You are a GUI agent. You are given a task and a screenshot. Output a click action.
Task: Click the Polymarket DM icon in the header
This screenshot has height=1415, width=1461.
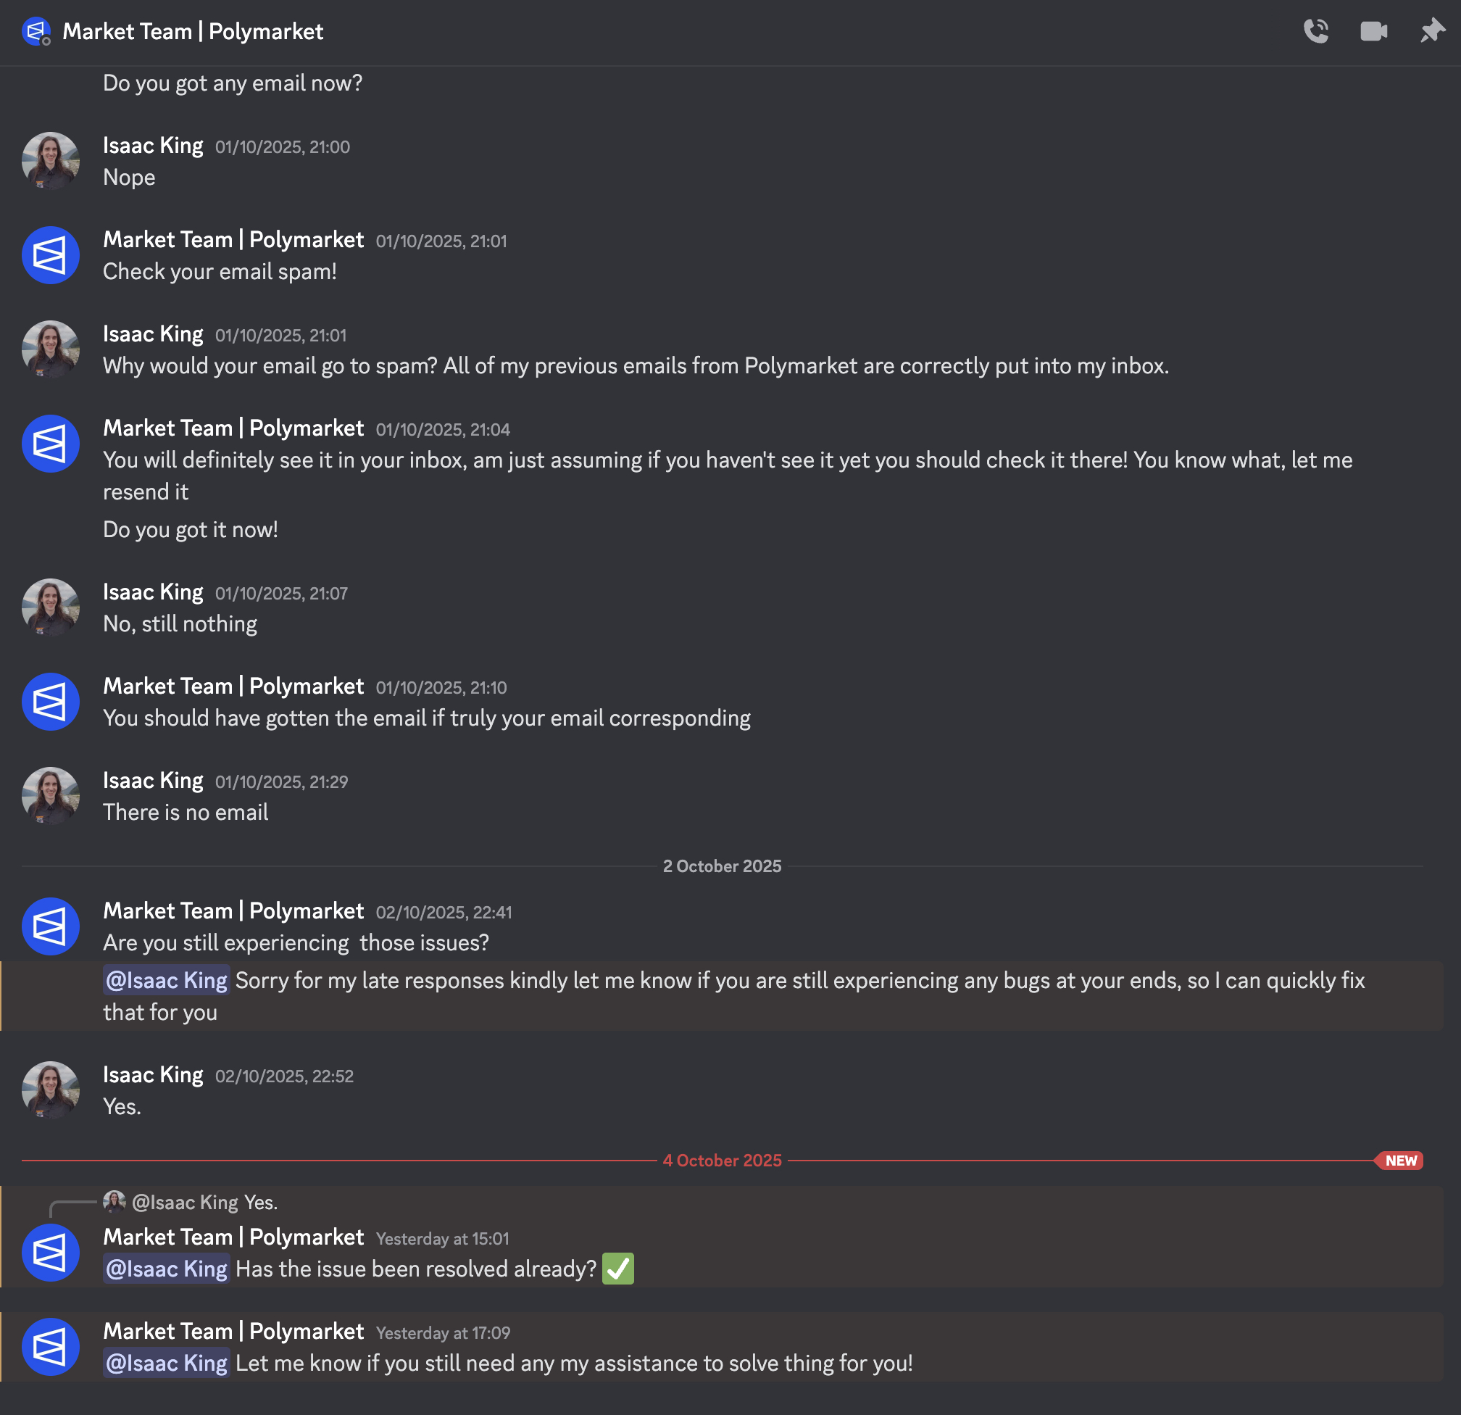pyautogui.click(x=36, y=31)
